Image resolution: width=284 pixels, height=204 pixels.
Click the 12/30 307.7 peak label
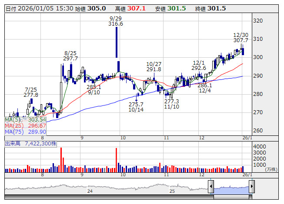tap(241, 38)
